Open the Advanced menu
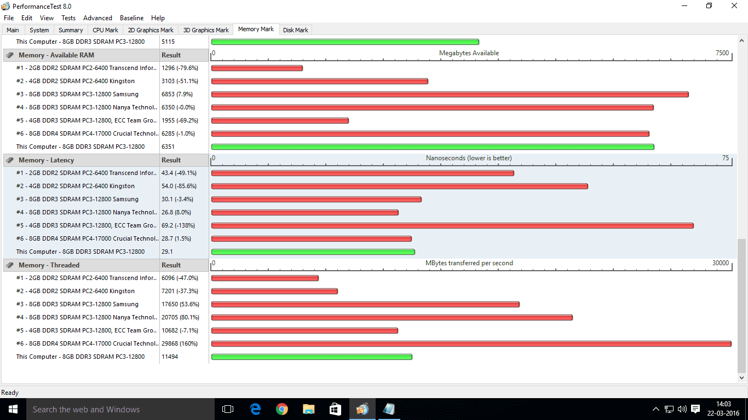This screenshot has height=420, width=748. 97,18
